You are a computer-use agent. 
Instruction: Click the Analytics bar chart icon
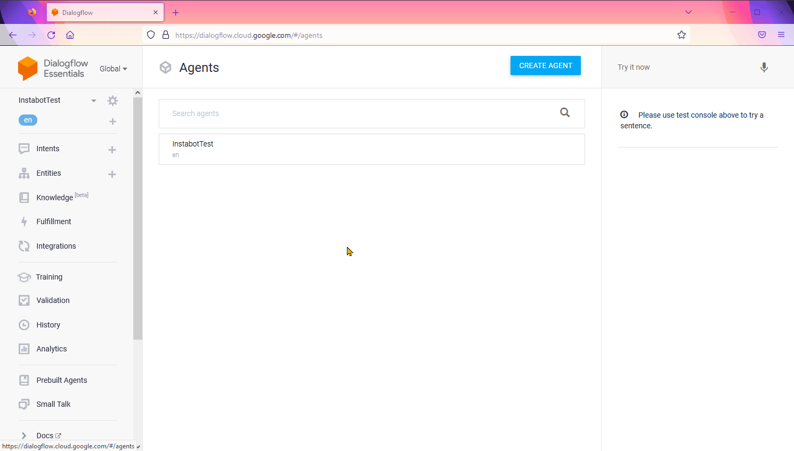(x=24, y=349)
